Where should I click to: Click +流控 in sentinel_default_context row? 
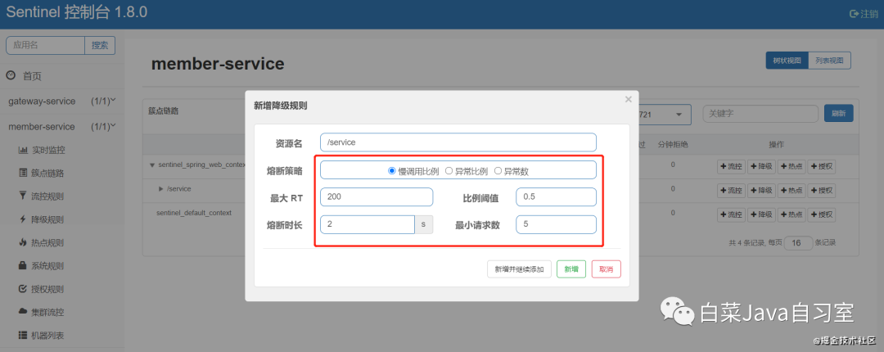(731, 214)
